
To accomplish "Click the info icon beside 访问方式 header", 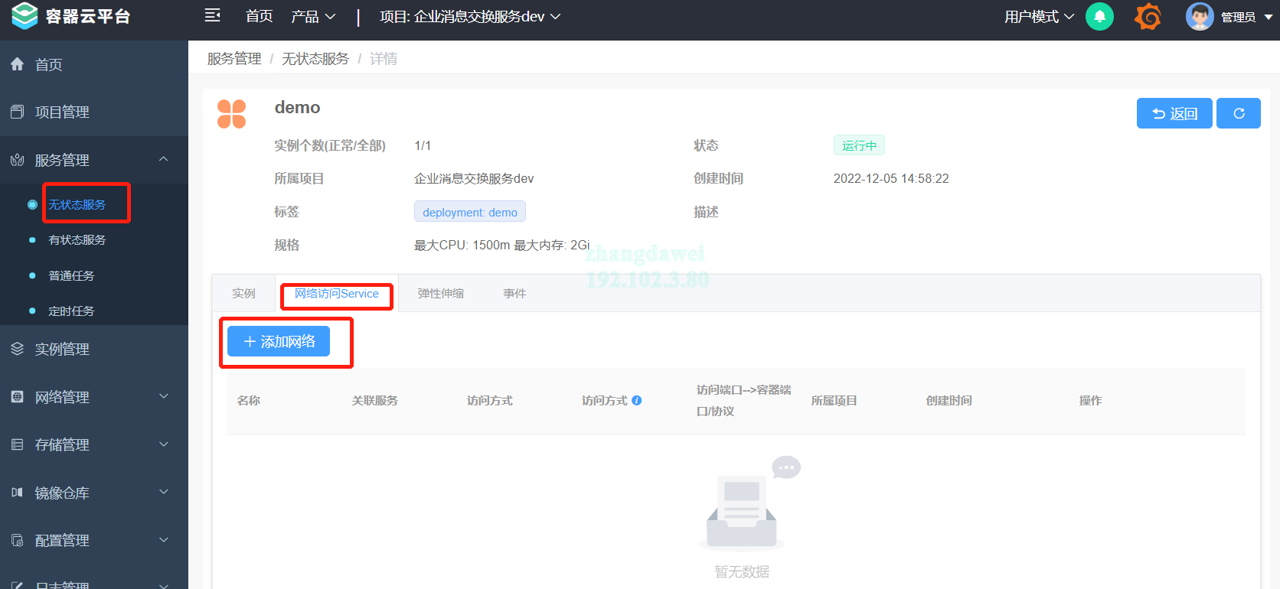I will click(636, 400).
